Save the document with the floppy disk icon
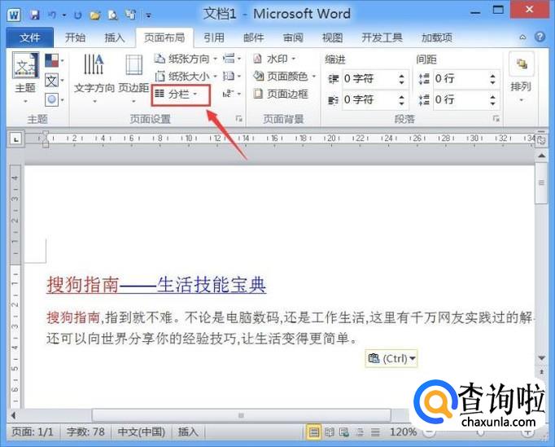This screenshot has width=555, height=447. (34, 15)
